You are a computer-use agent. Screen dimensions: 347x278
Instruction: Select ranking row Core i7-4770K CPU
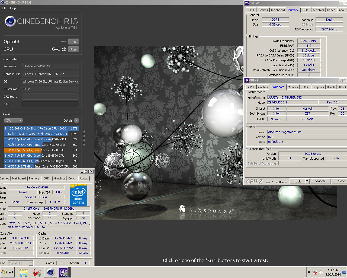pos(41,139)
